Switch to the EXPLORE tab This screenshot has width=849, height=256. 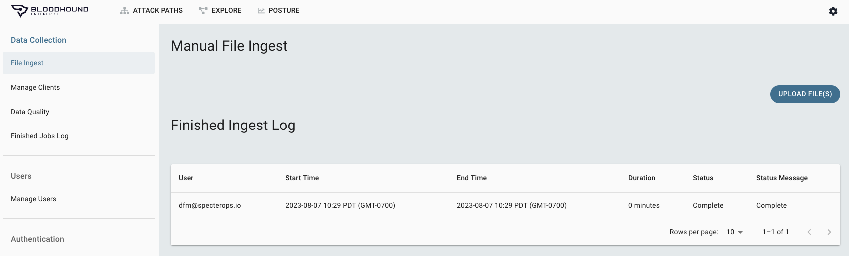click(x=220, y=11)
